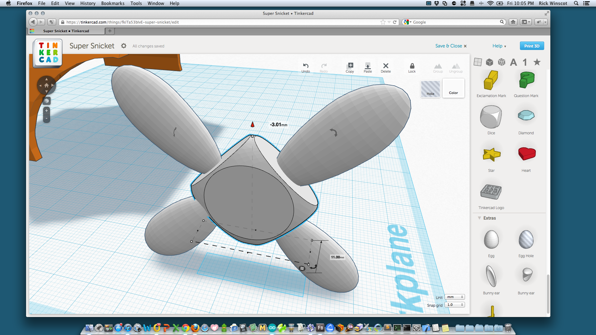Screen dimensions: 596x335
Task: Open the symbols star category icon
Action: click(537, 62)
